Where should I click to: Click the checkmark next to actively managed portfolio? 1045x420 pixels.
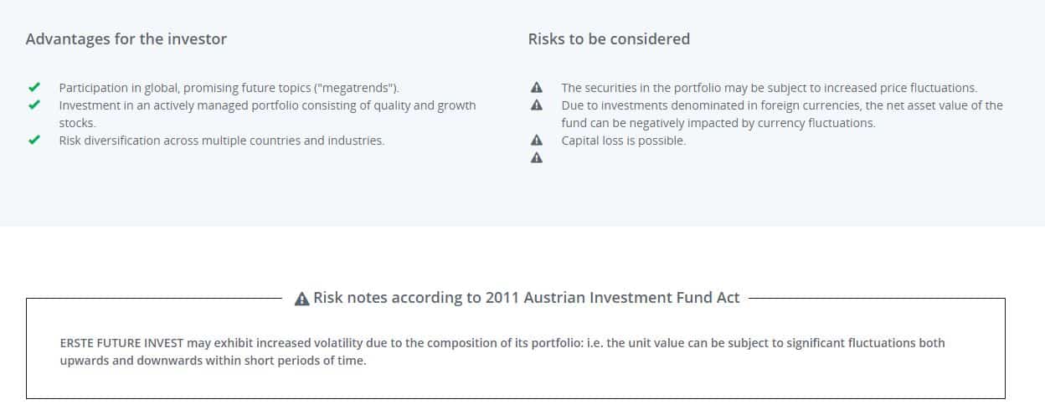tap(34, 105)
